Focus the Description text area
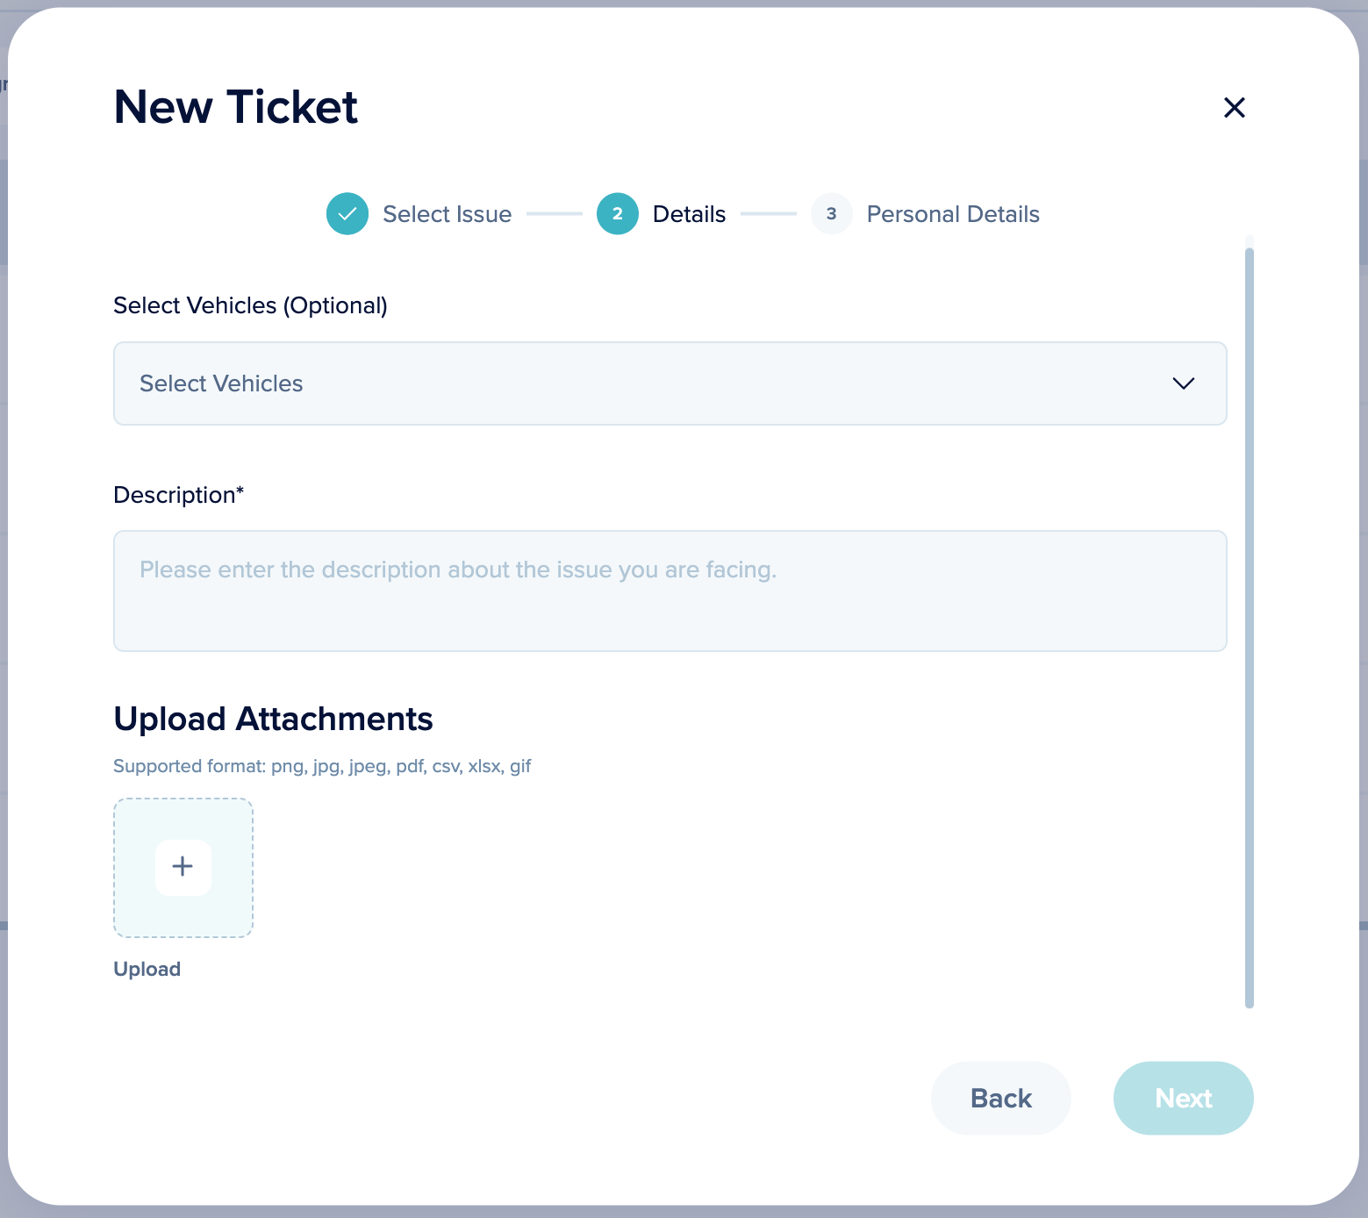Screen dimensions: 1368x1218 (670, 591)
